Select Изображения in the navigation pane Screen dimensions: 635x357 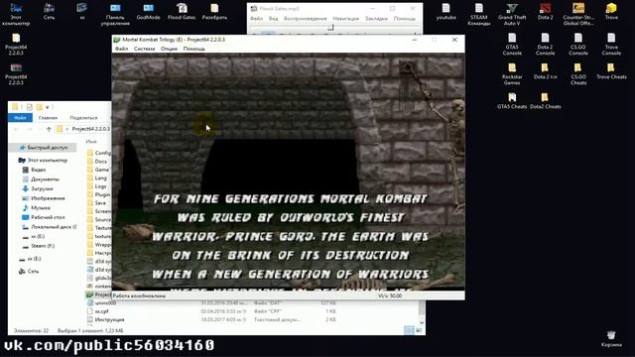click(48, 198)
